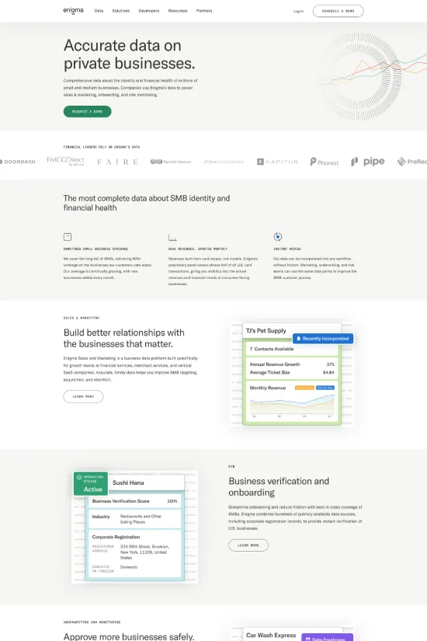Screen dimensions: 427x641
Task: Click the Corporate Registration heading
Action: [116, 537]
